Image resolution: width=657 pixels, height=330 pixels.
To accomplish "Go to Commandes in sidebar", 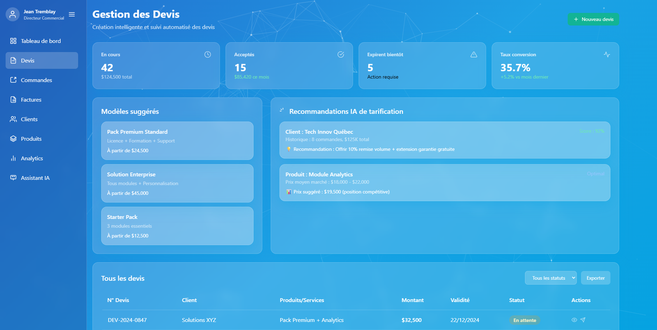I will coord(37,80).
